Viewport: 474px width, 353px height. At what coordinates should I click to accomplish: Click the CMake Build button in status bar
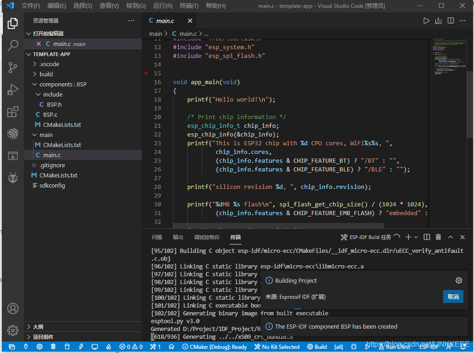(x=317, y=347)
